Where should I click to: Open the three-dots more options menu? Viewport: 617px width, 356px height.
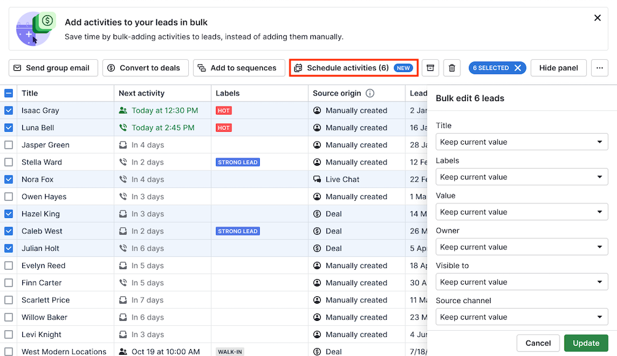(x=599, y=68)
